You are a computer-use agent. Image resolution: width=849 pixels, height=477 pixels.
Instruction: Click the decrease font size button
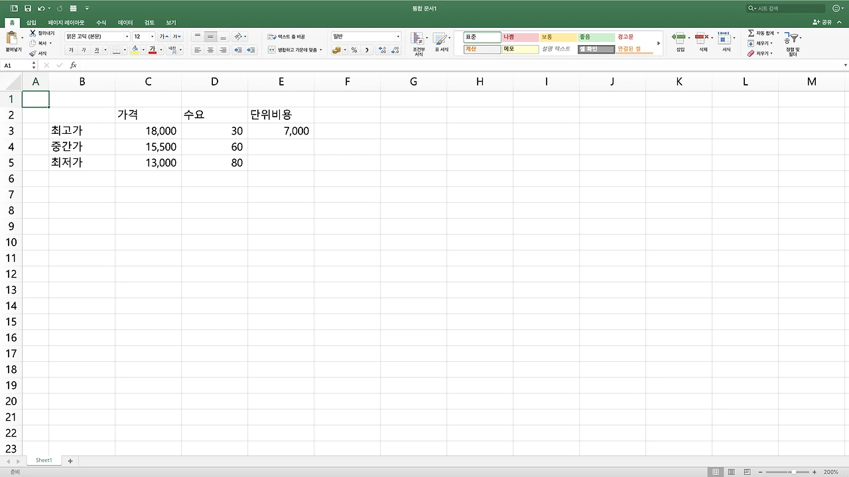pyautogui.click(x=176, y=36)
